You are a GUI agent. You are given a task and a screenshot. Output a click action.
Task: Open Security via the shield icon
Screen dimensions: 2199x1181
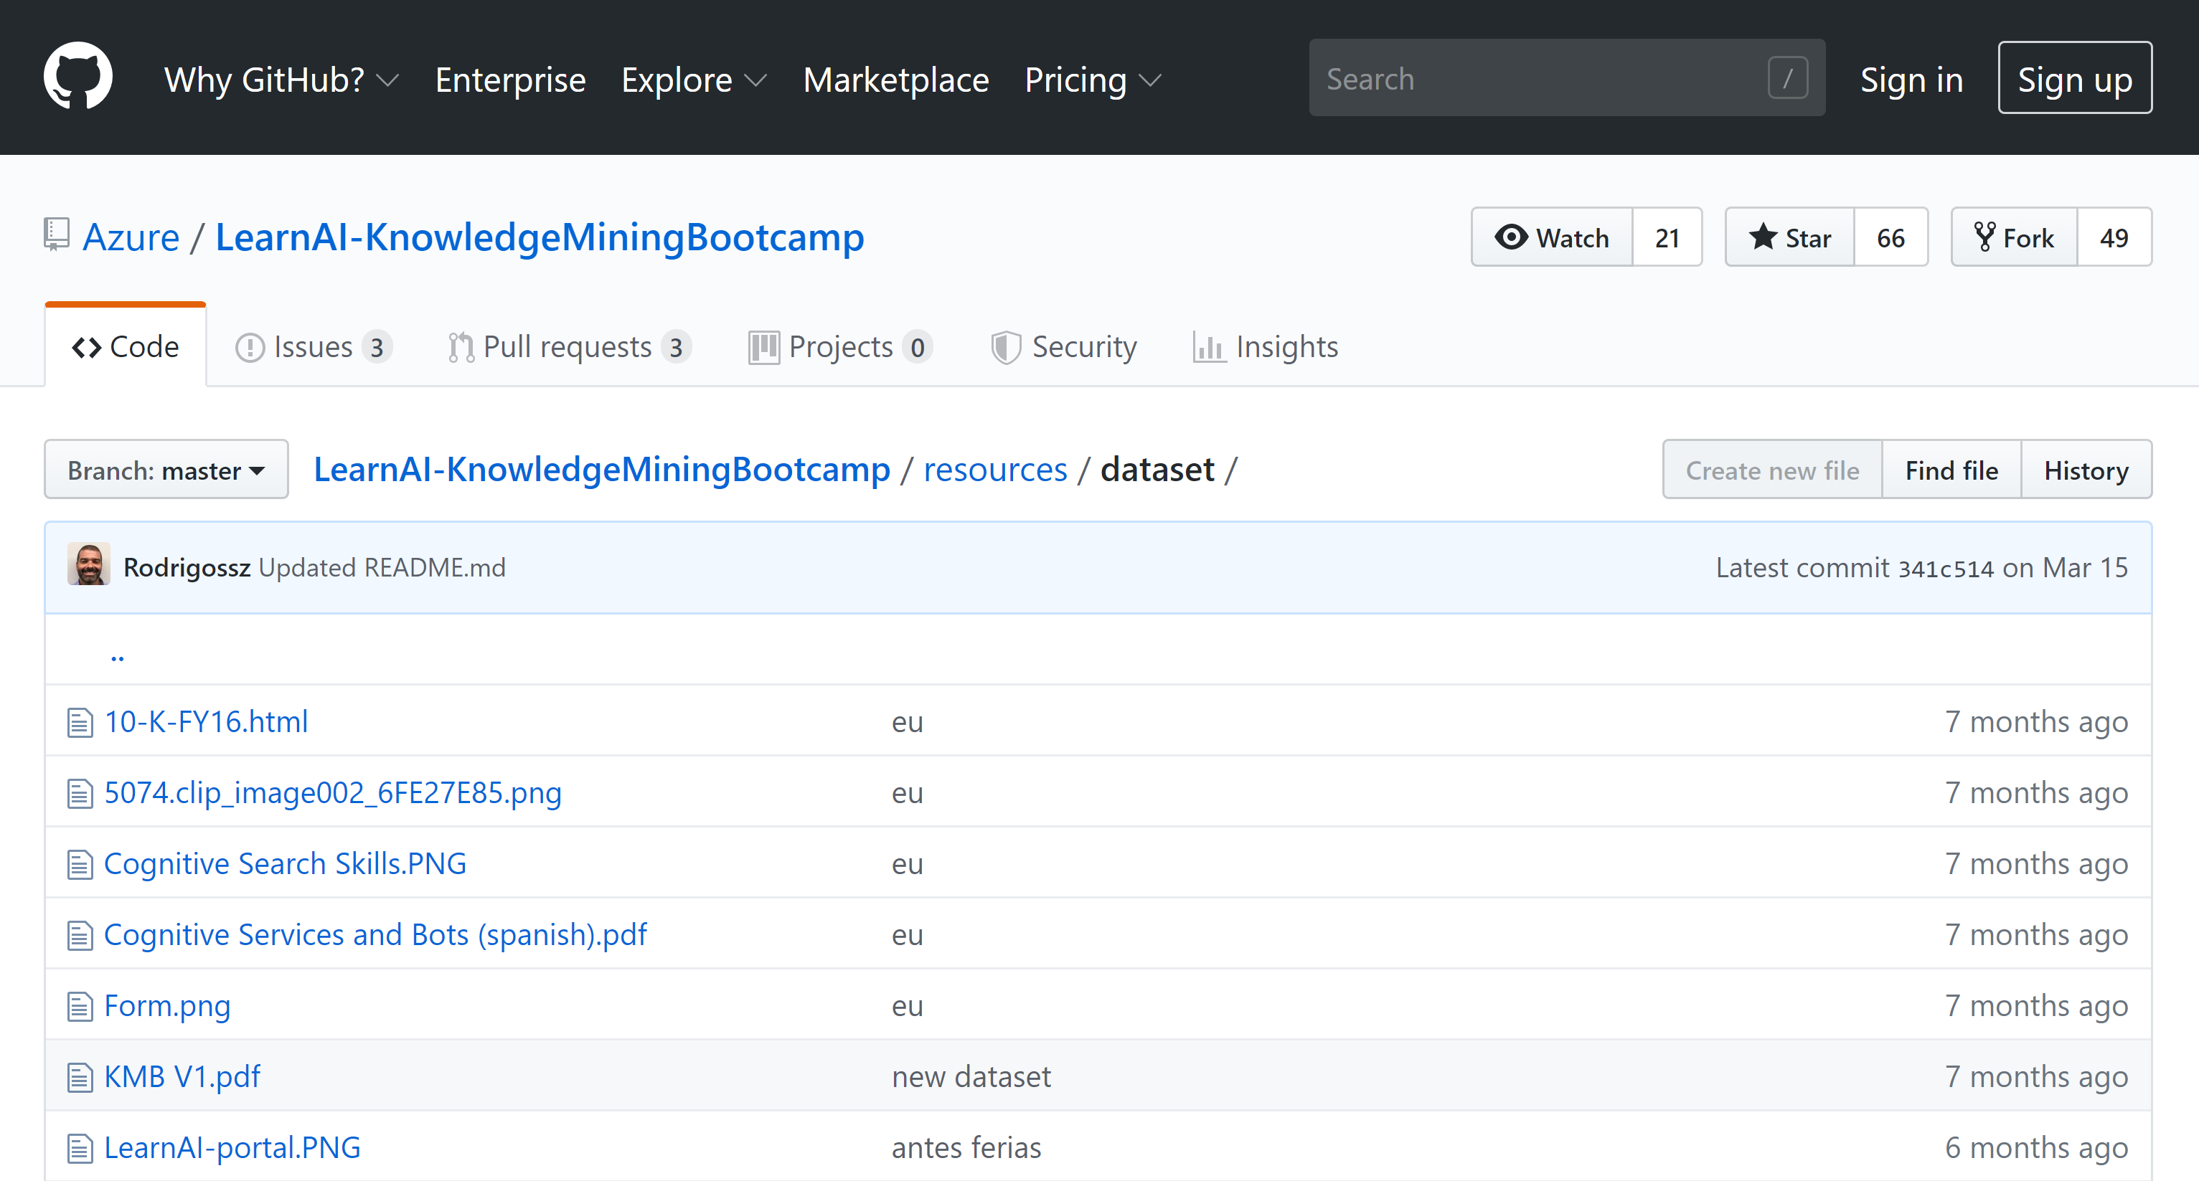[x=1007, y=346]
